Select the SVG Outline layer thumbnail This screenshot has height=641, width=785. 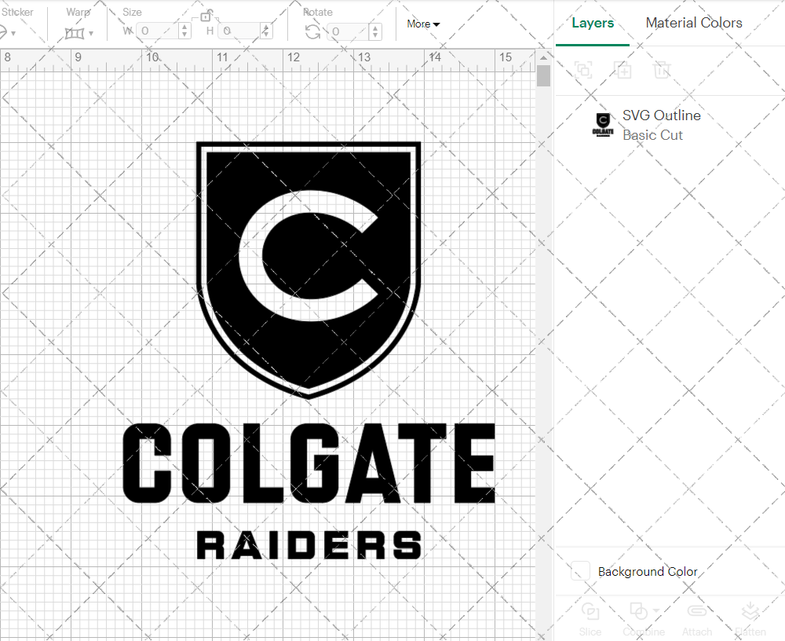click(603, 125)
